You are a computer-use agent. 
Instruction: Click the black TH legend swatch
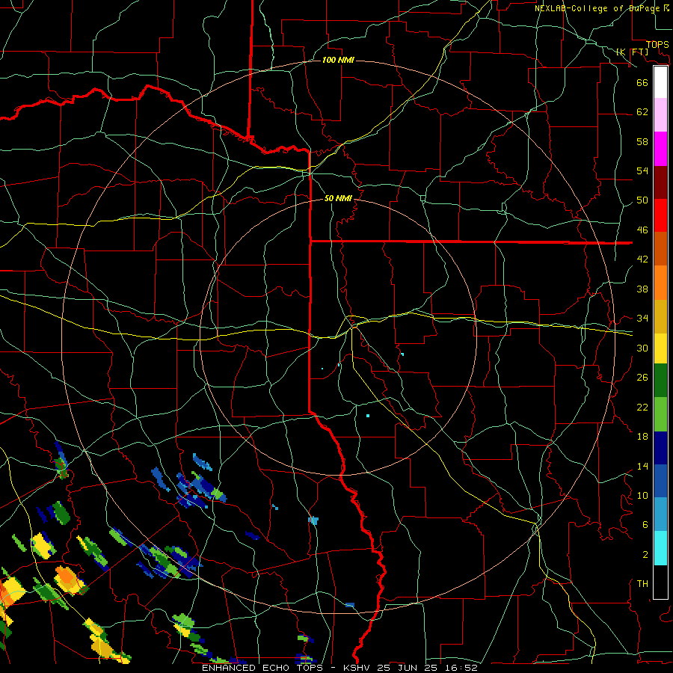pos(660,582)
